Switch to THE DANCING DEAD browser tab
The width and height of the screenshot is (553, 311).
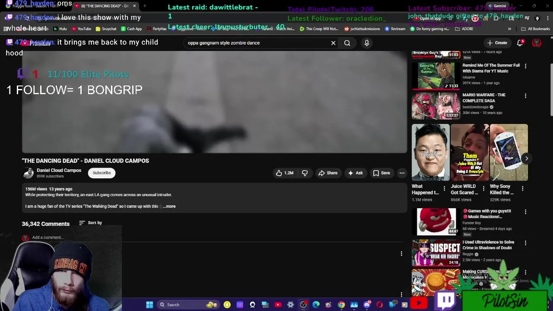pos(105,6)
